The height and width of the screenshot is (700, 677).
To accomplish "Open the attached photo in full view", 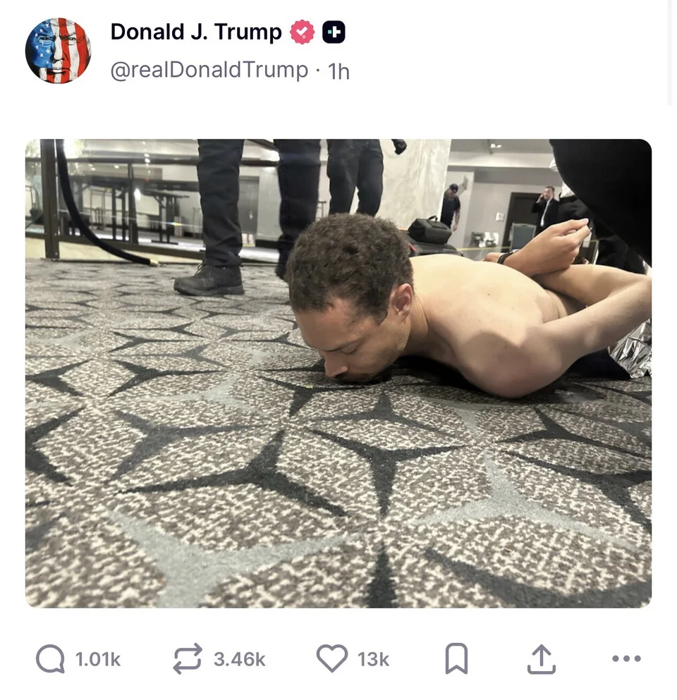I will pyautogui.click(x=338, y=373).
